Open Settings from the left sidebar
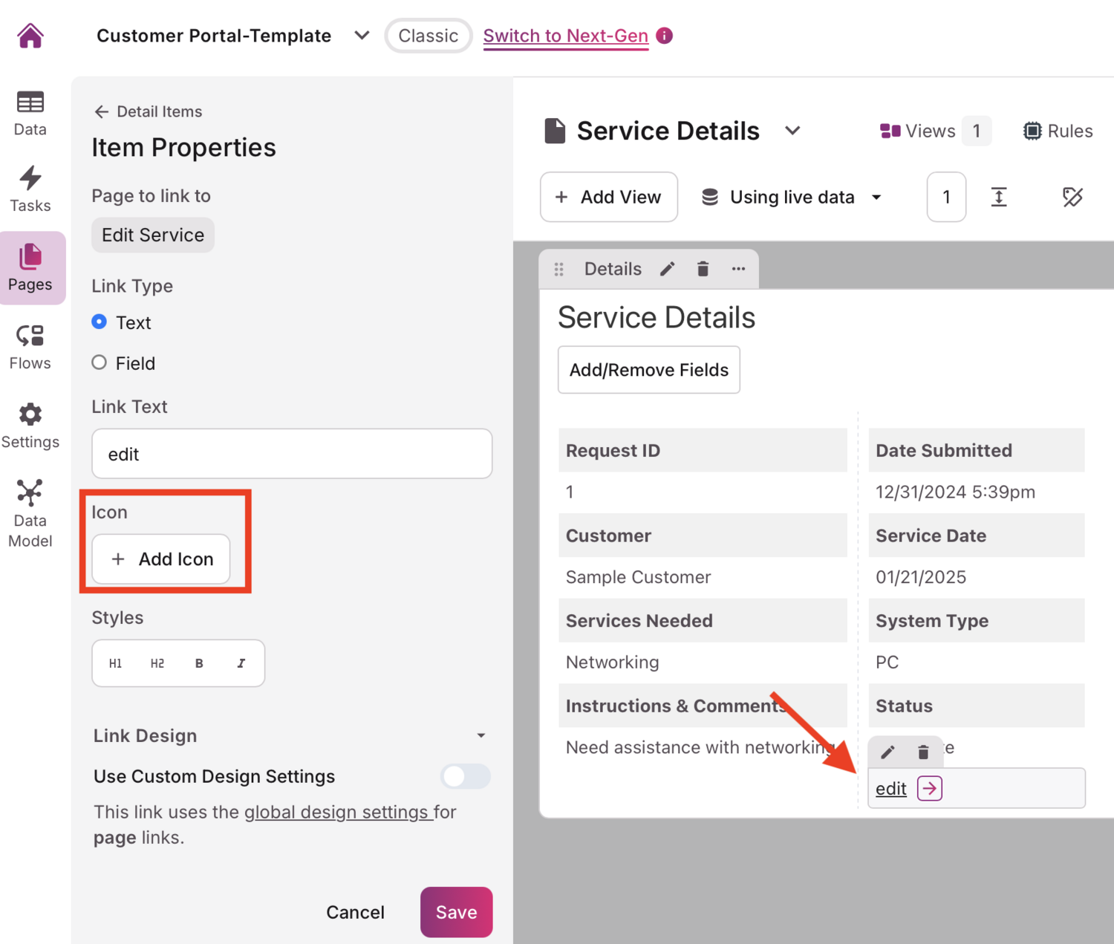Viewport: 1114px width, 944px height. [x=30, y=424]
